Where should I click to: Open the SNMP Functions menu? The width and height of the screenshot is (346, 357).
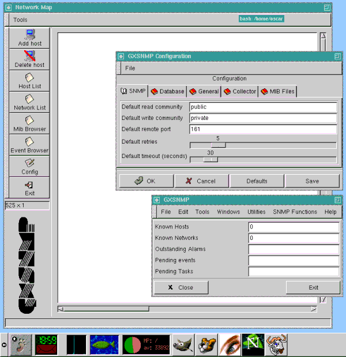[x=295, y=212]
